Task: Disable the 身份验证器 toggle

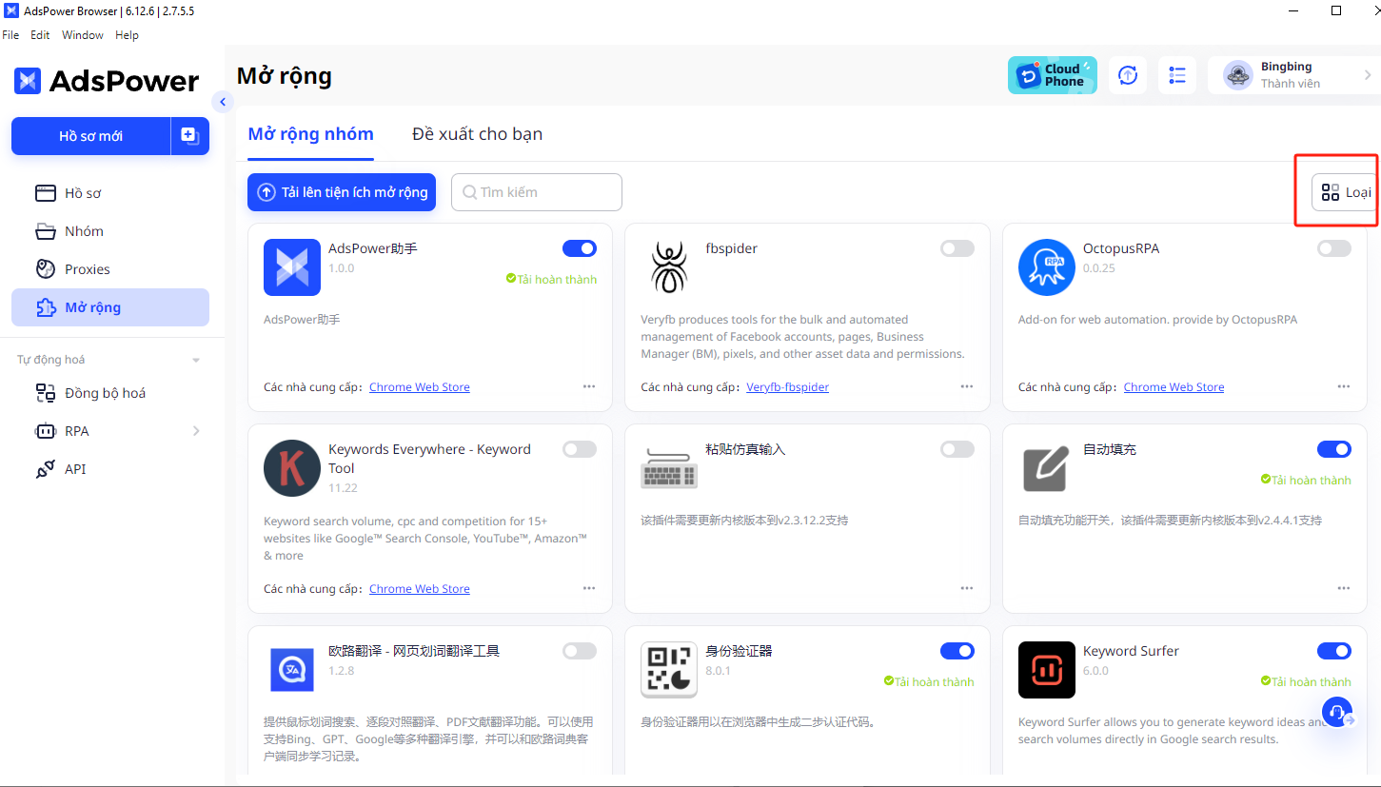Action: tap(957, 651)
